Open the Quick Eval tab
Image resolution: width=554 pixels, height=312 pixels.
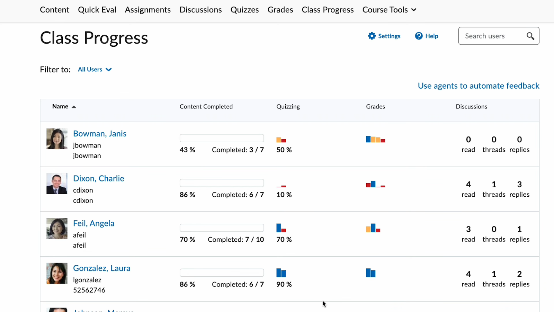point(97,10)
